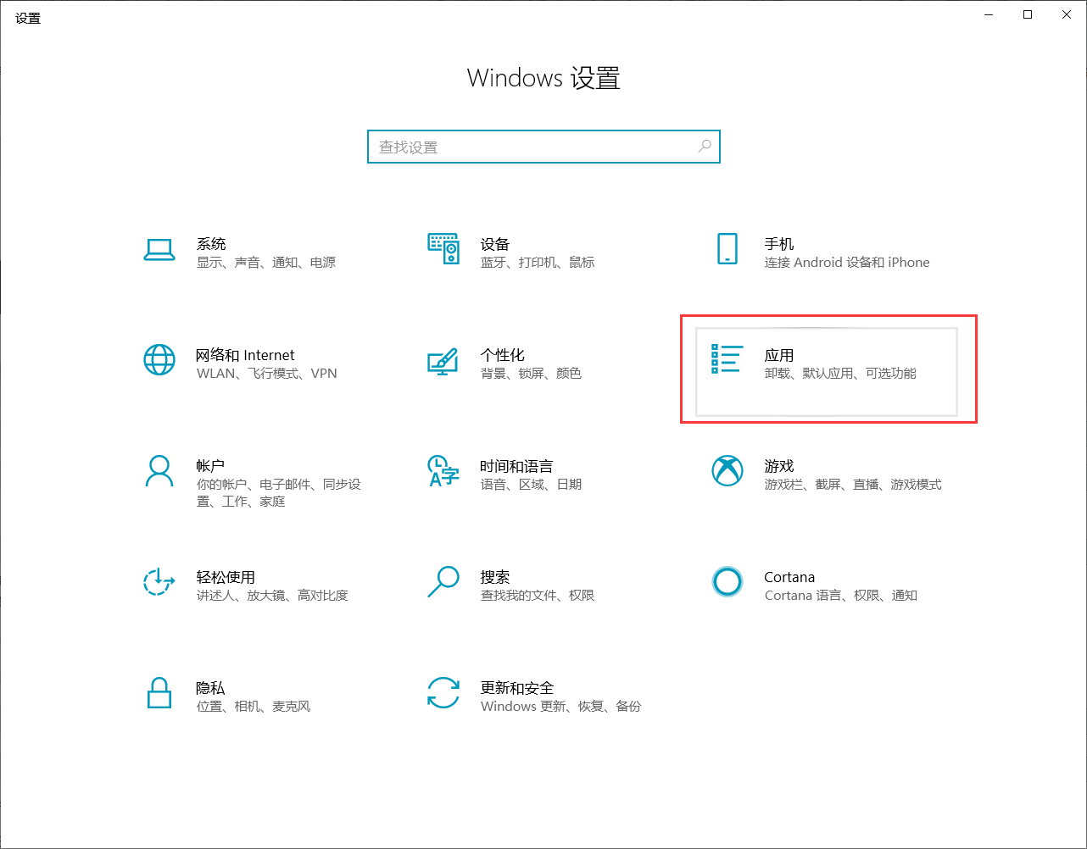Open the Xbox icon for 游戏
This screenshot has width=1087, height=849.
point(727,471)
